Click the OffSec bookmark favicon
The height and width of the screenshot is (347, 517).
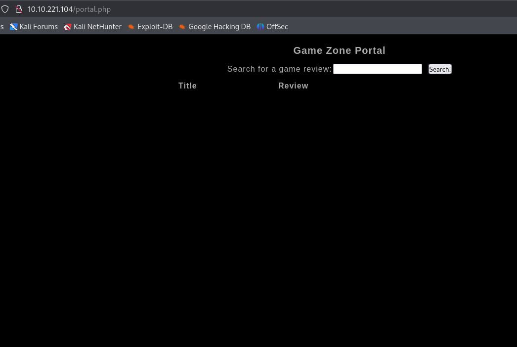click(x=260, y=27)
